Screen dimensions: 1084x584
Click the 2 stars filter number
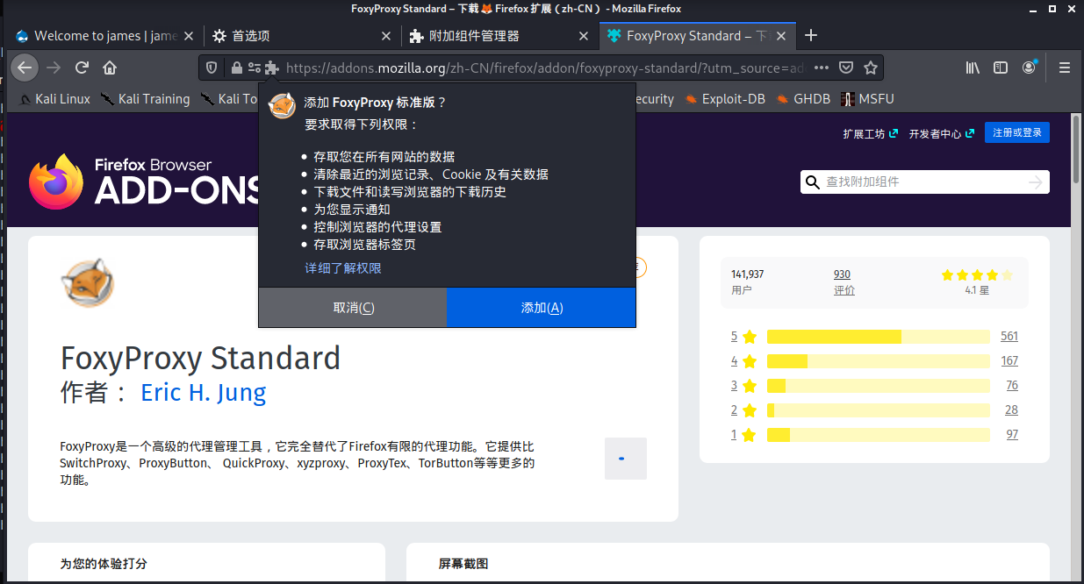coord(734,410)
